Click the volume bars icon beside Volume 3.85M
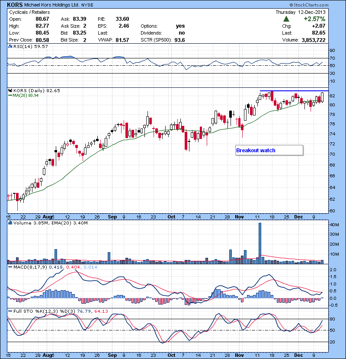The width and height of the screenshot is (346, 359). (10, 223)
